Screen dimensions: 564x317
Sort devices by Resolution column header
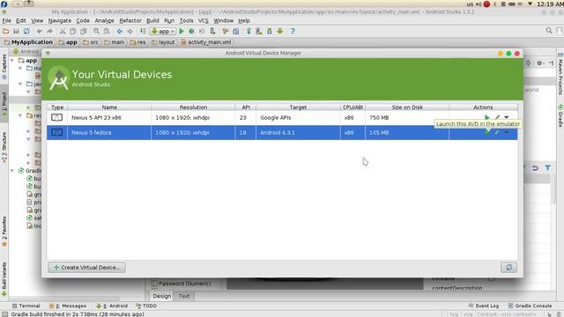coord(193,107)
